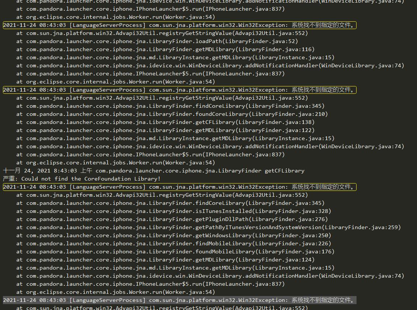Click the topmost yellow-outlined Win32Exception line
This screenshot has width=417, height=310.
click(180, 25)
